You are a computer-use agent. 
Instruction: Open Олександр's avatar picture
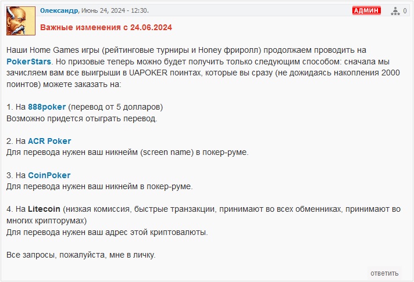21,21
